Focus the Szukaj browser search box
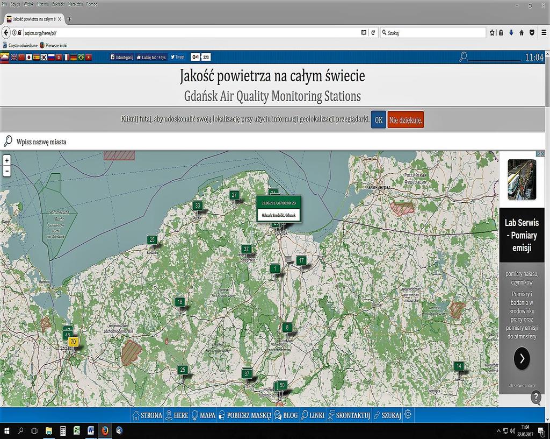This screenshot has height=439, width=550. (x=433, y=33)
